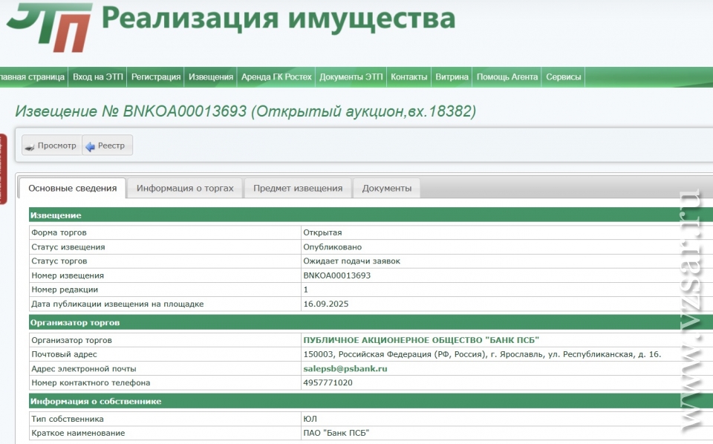Viewport: 713px width, 444px height.
Task: Switch to Информация о торгах tab
Action: [x=185, y=189]
